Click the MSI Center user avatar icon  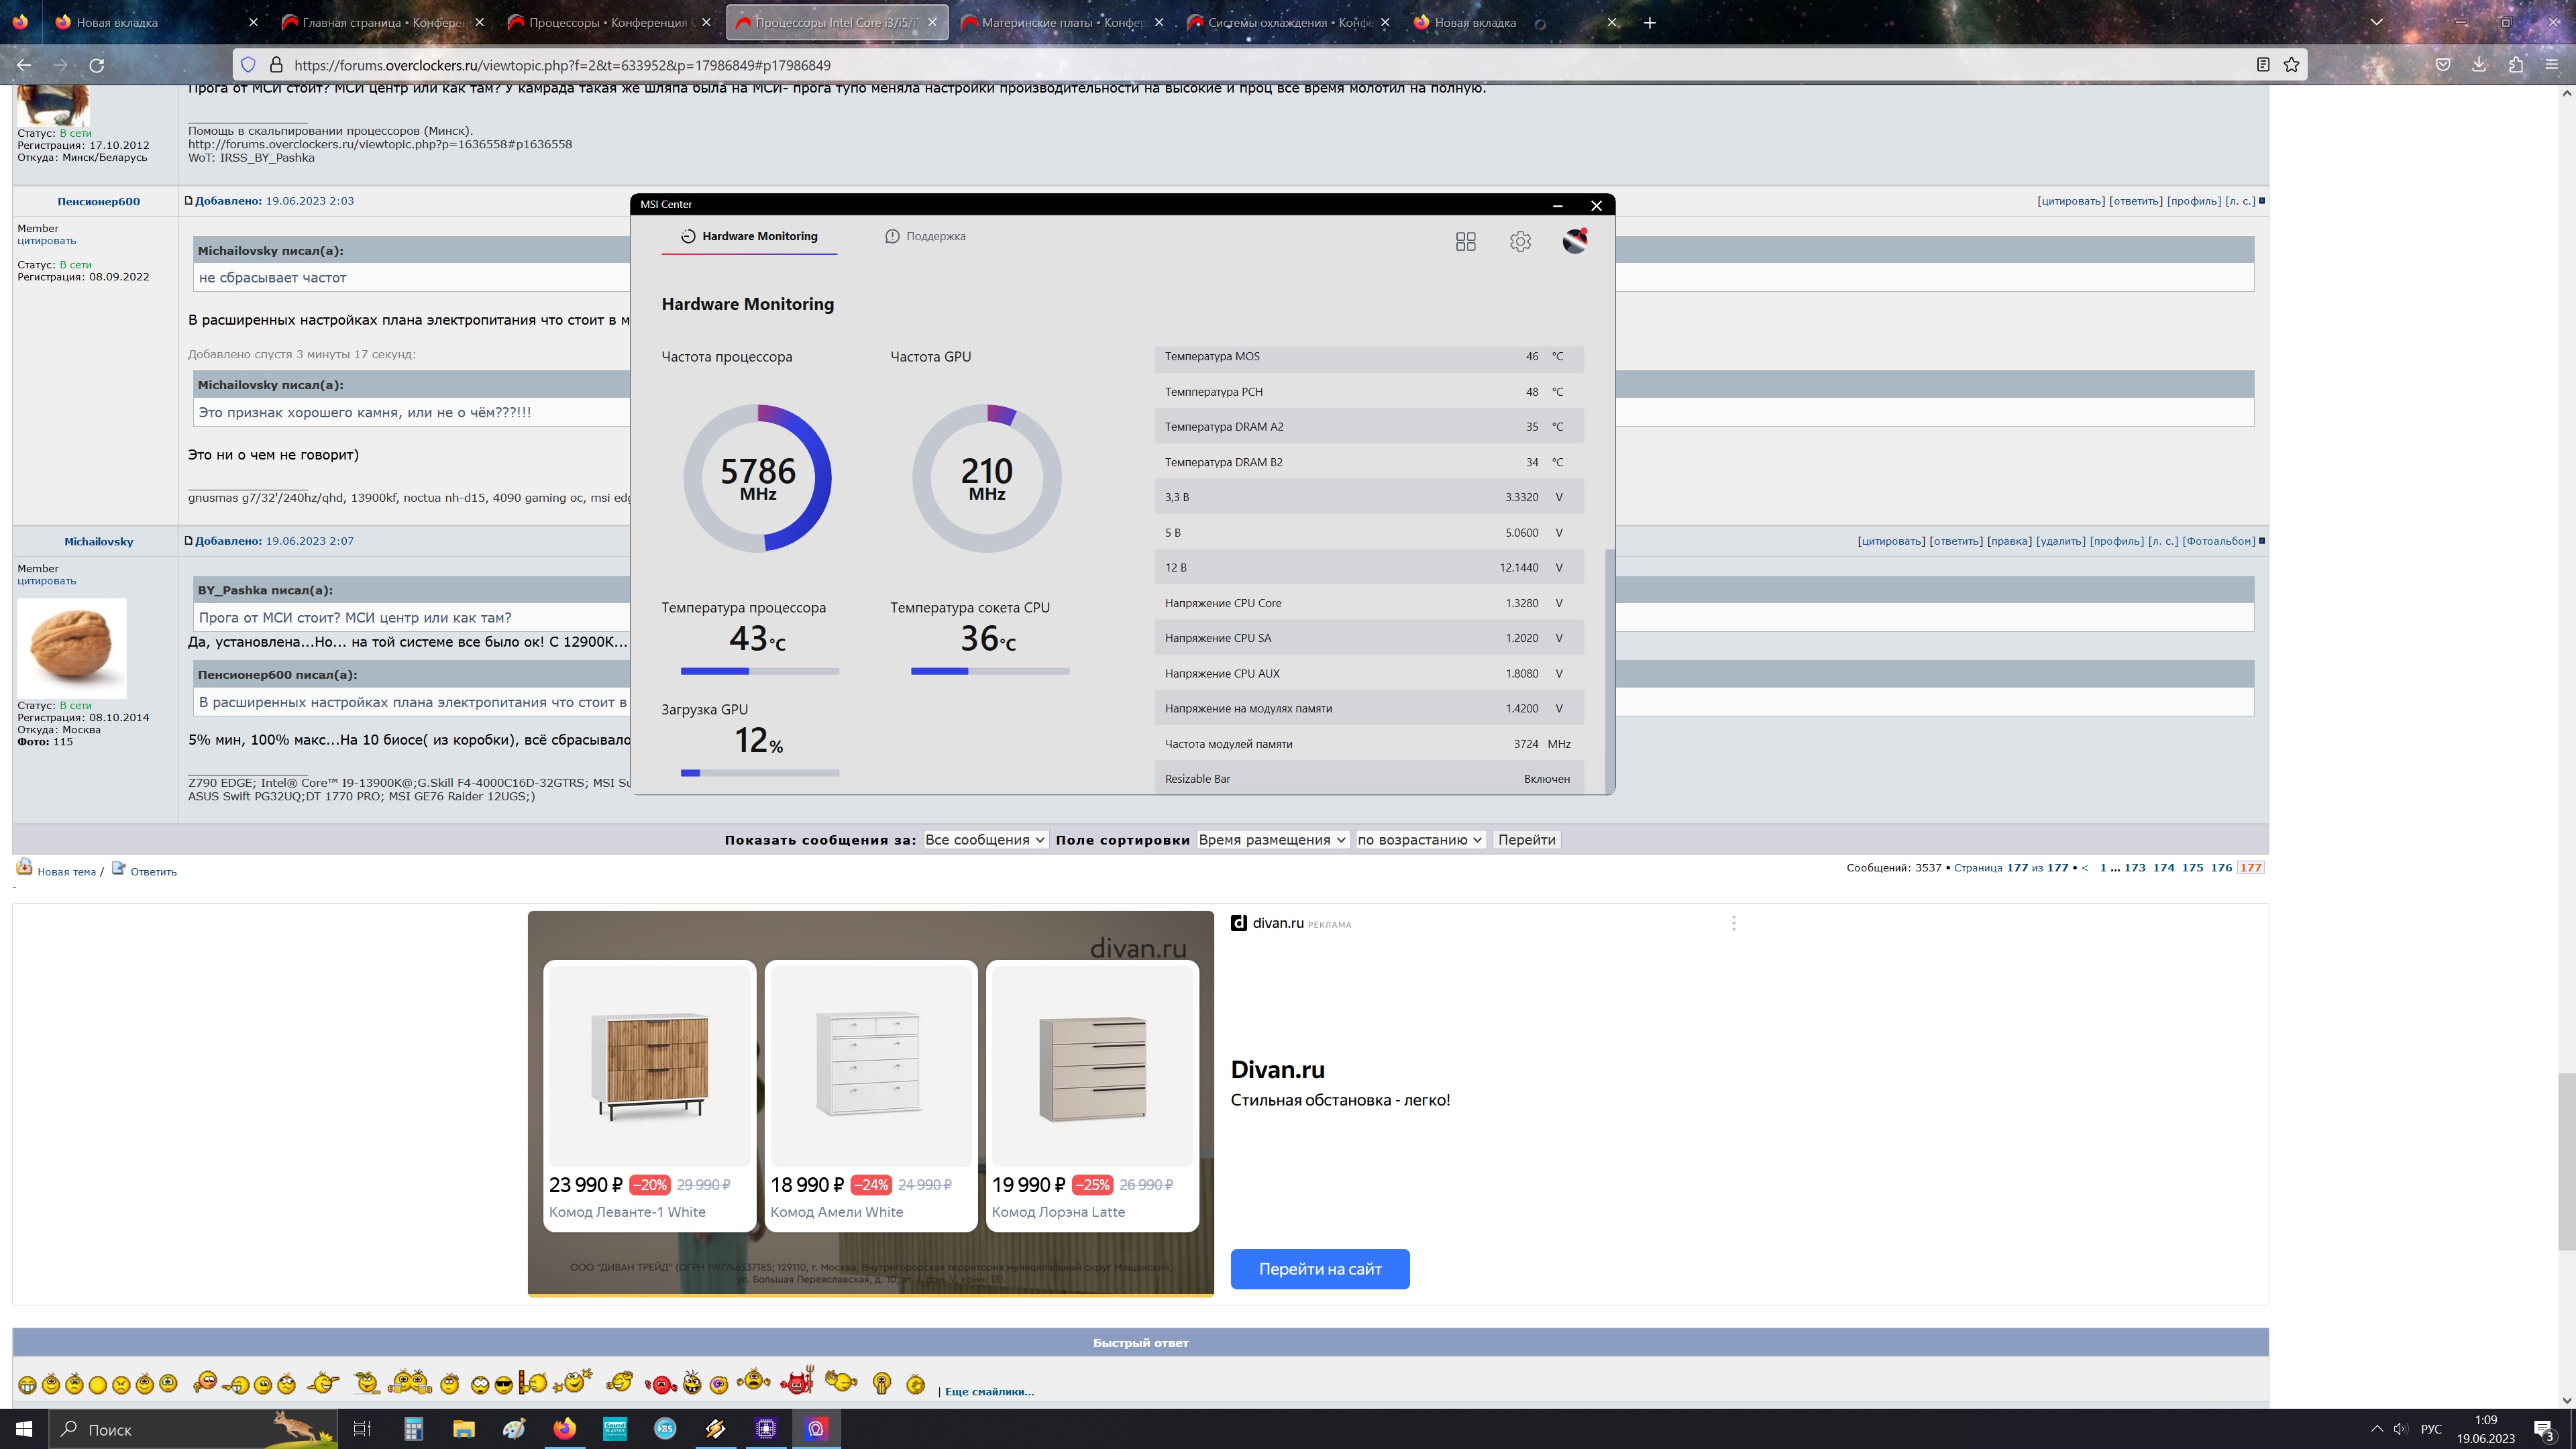coord(1575,241)
